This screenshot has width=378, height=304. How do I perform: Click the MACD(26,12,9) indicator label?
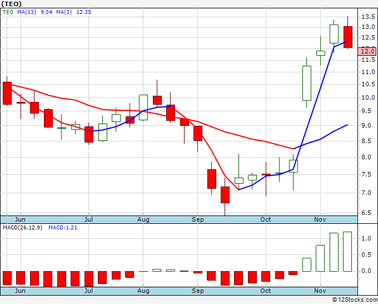click(22, 228)
